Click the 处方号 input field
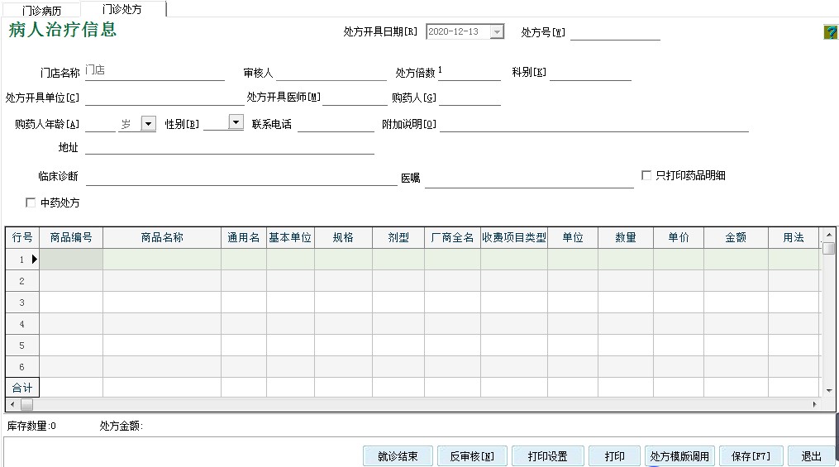The image size is (839, 467). click(615, 32)
